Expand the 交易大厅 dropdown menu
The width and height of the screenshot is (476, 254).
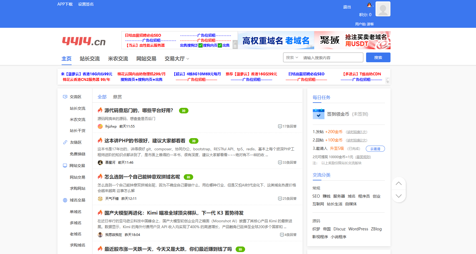click(177, 59)
